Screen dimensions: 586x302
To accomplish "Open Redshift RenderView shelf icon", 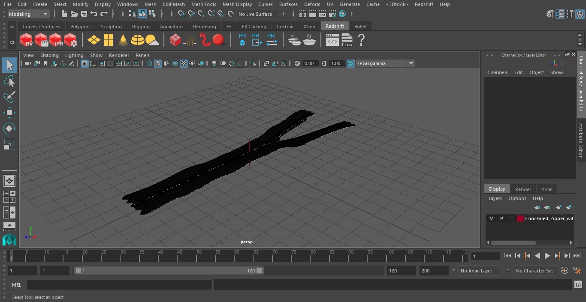I will tap(27, 40).
